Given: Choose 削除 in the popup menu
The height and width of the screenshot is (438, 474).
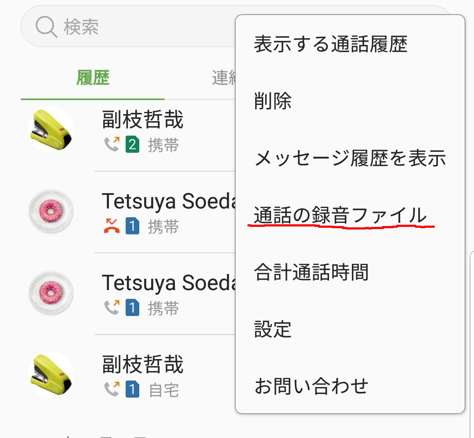Looking at the screenshot, I should click(x=350, y=101).
